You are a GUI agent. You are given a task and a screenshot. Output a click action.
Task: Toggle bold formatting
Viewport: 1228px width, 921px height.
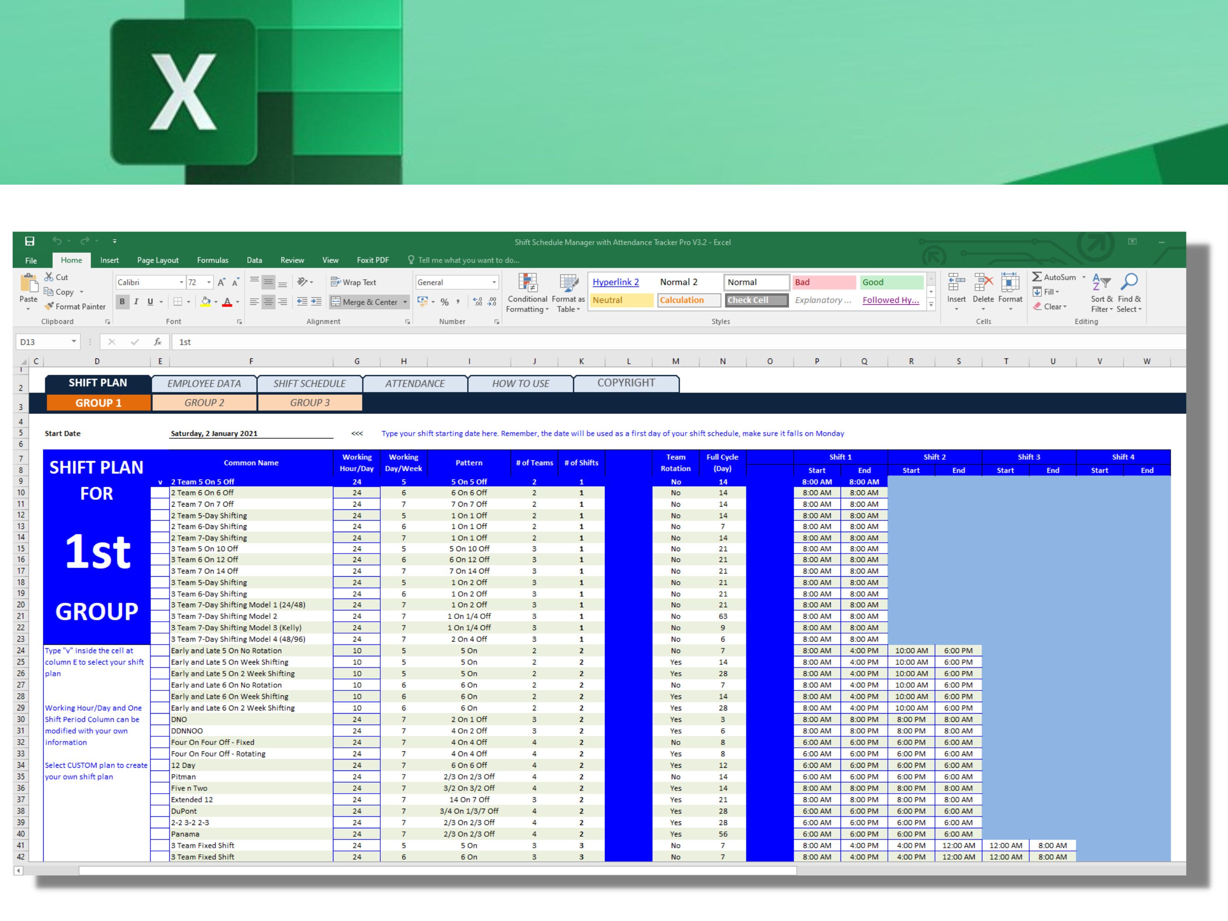[121, 302]
